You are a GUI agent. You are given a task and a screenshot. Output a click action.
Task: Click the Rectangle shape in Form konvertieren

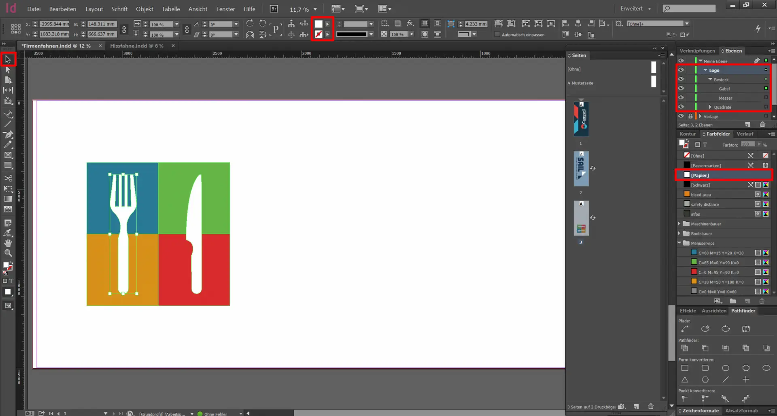tap(685, 368)
